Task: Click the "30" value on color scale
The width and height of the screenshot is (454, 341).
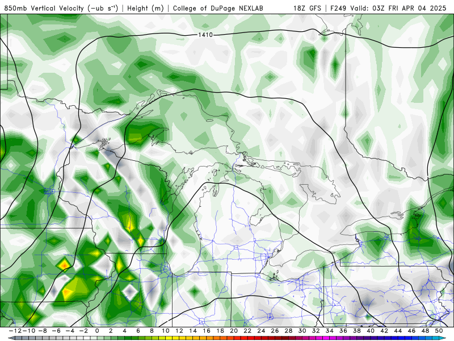Action: point(302,331)
